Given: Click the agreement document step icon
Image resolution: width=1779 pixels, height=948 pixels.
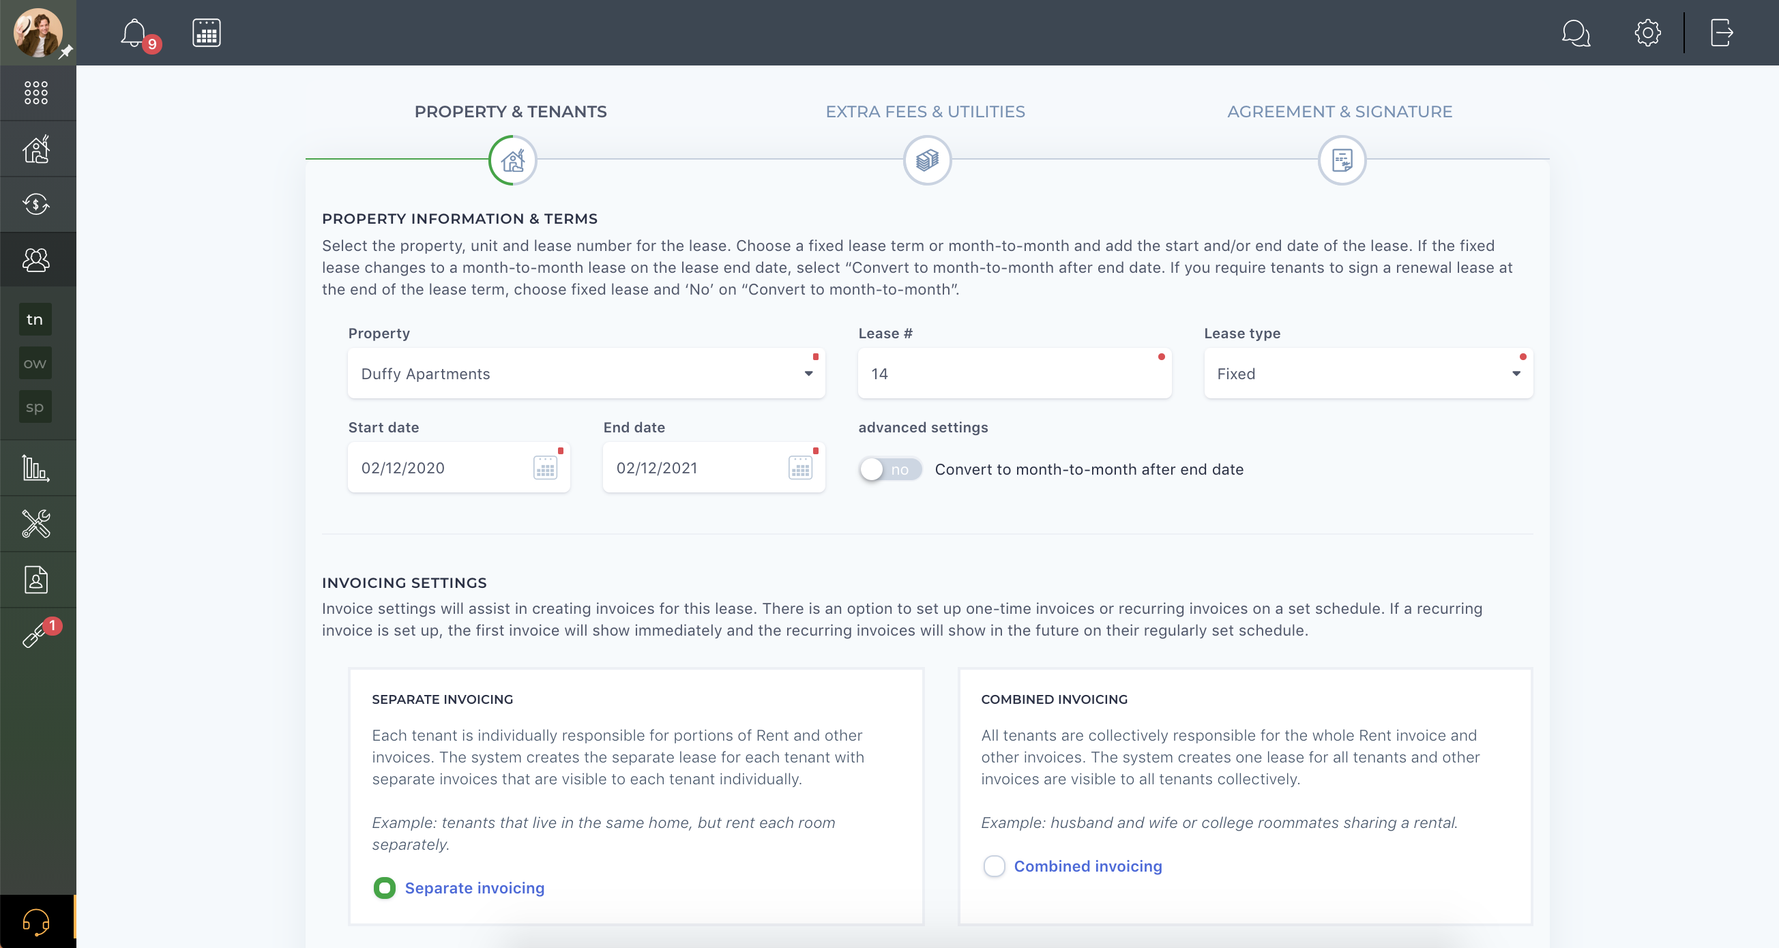Looking at the screenshot, I should point(1342,160).
